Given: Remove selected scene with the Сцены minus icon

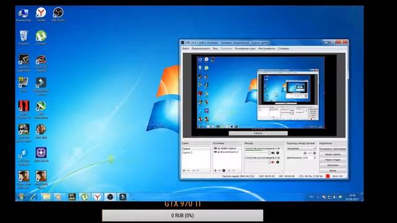Looking at the screenshot, I should [x=189, y=171].
